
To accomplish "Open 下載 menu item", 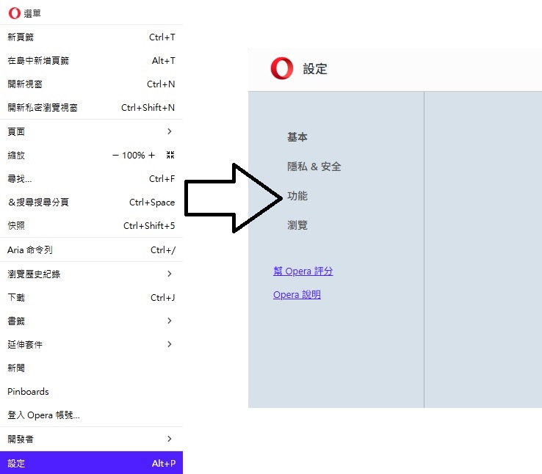I will 91,297.
